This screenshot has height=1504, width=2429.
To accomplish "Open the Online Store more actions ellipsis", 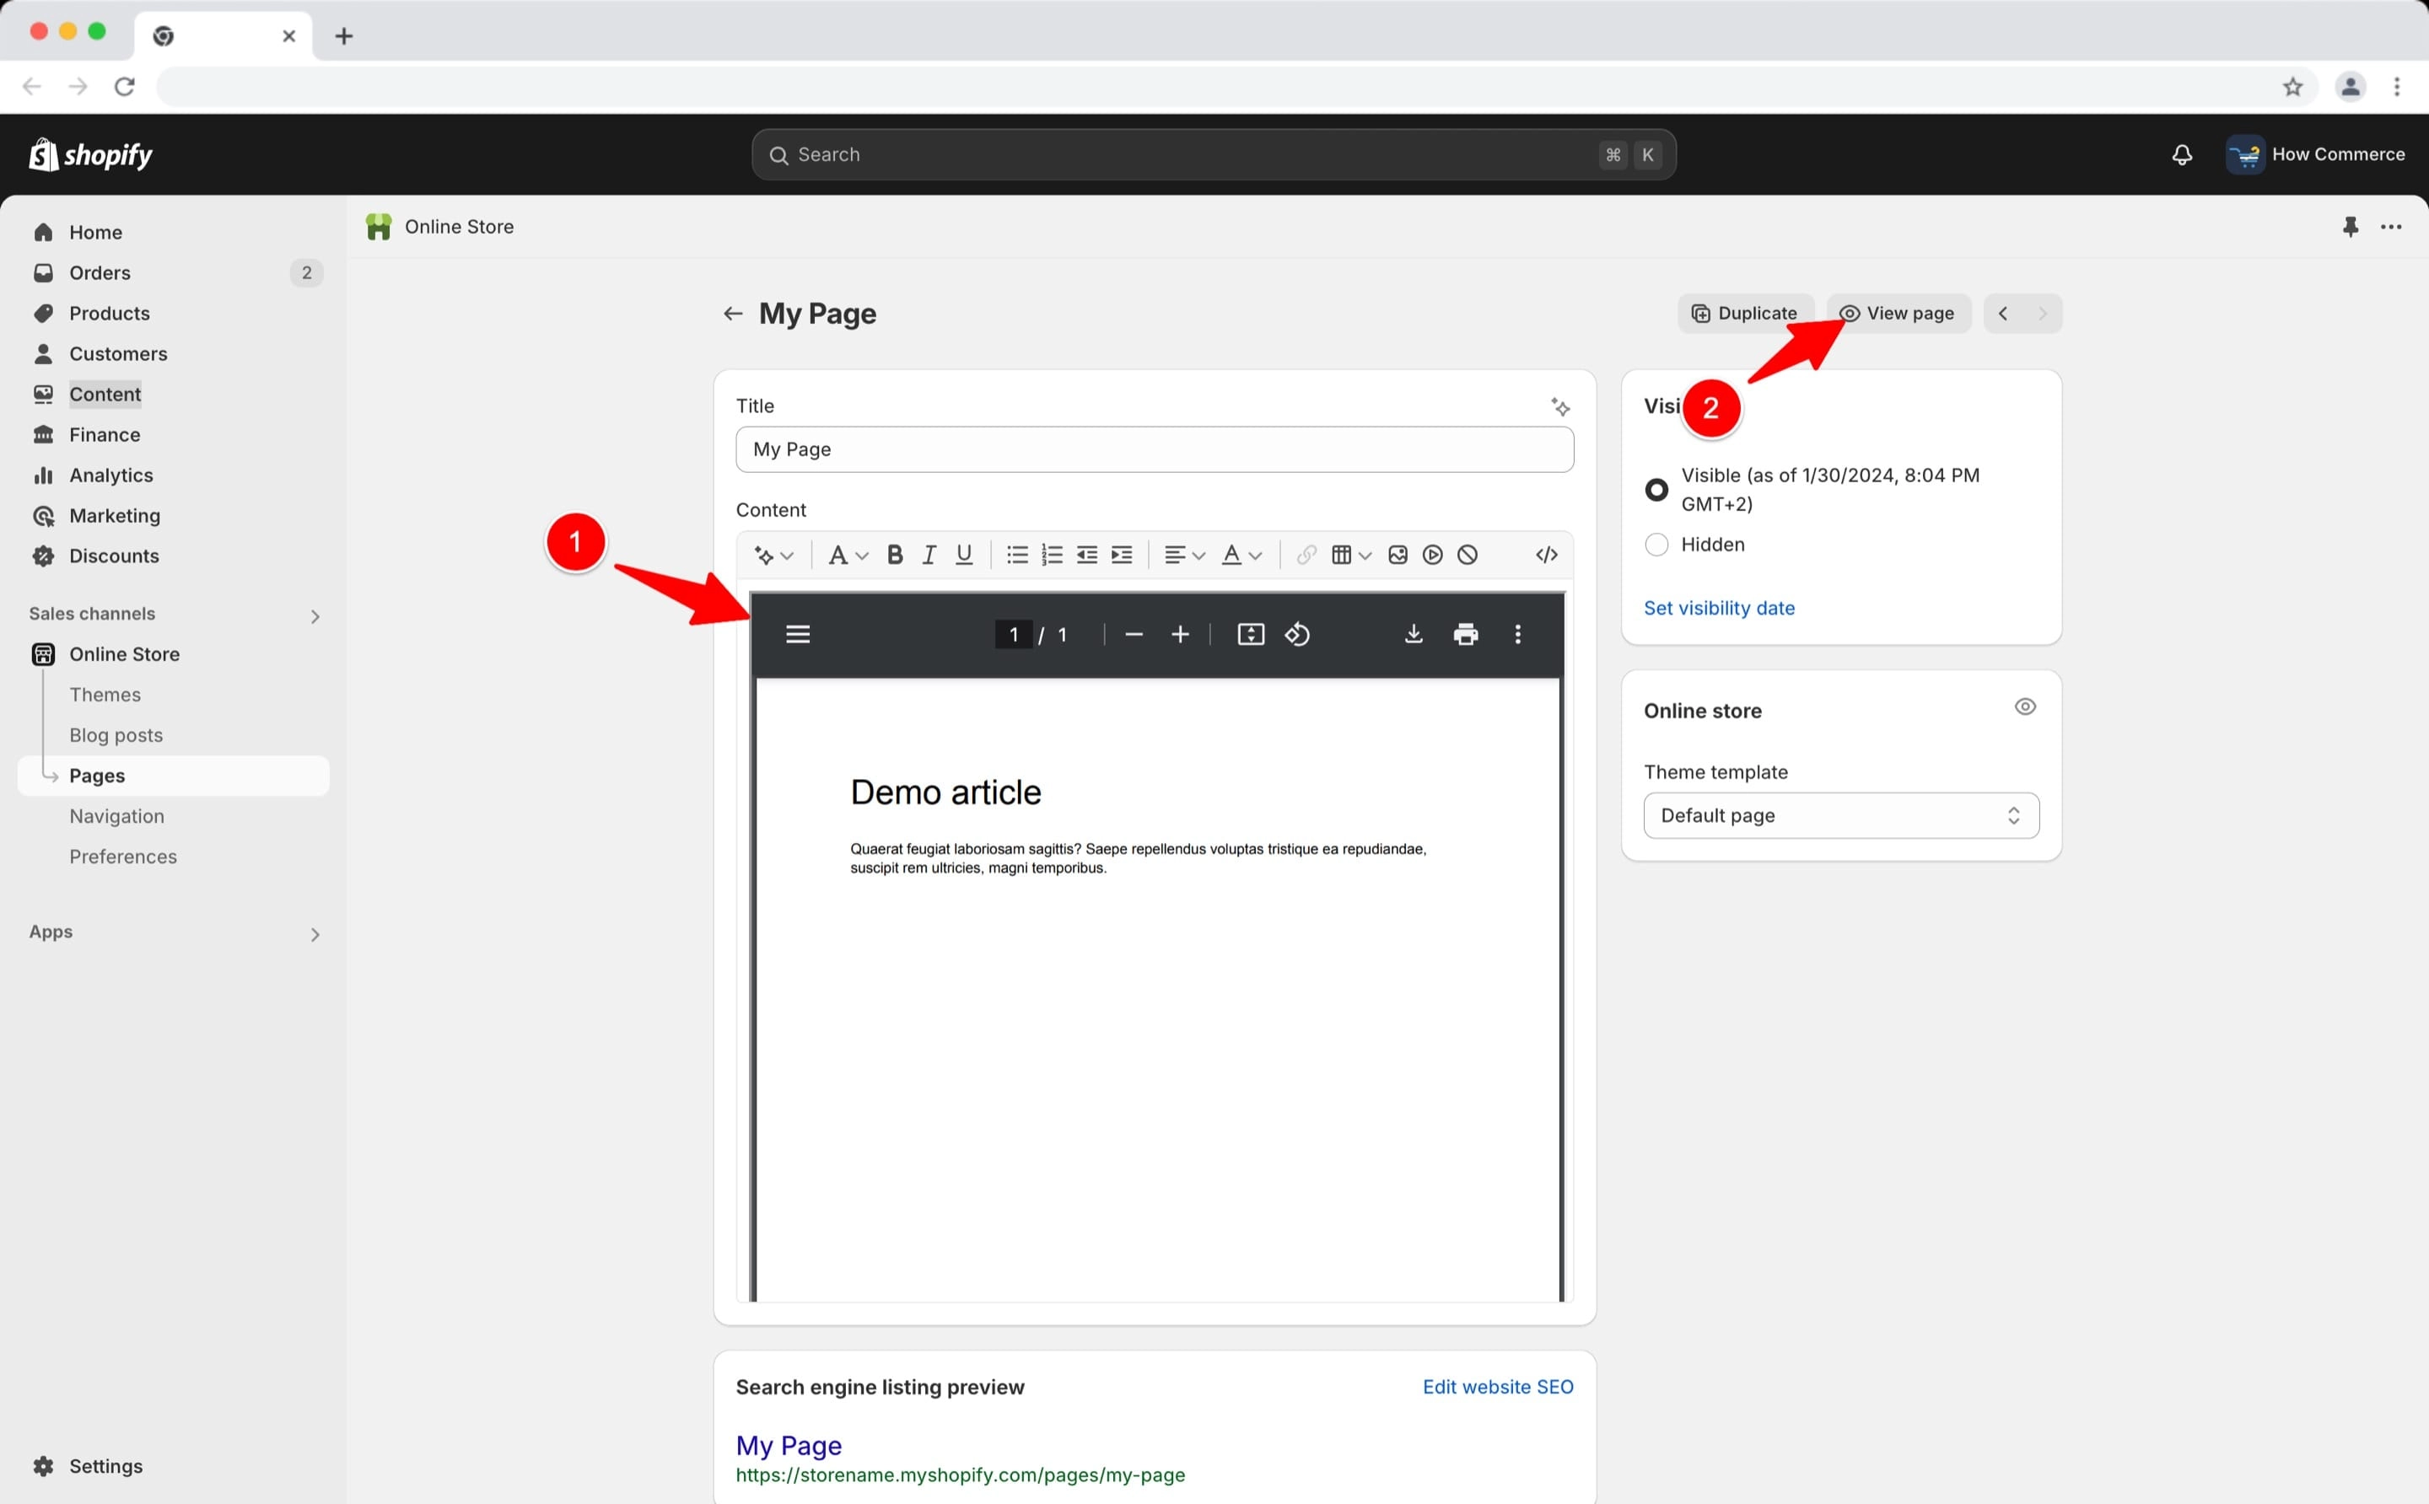I will pyautogui.click(x=2391, y=227).
